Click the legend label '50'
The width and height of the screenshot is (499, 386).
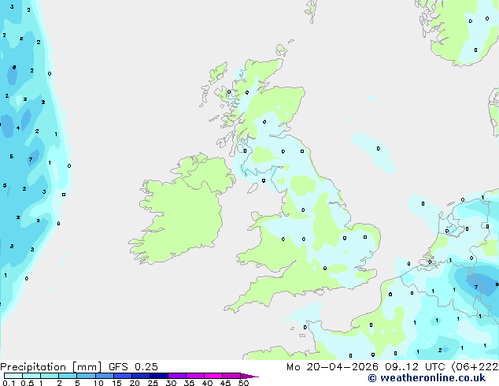pyautogui.click(x=243, y=383)
